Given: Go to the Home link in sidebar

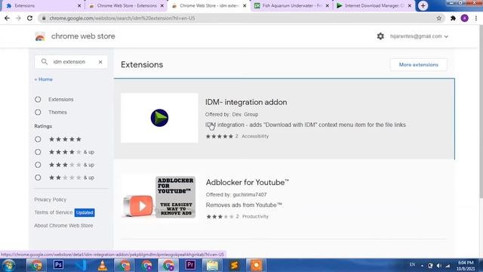Looking at the screenshot, I should (44, 79).
